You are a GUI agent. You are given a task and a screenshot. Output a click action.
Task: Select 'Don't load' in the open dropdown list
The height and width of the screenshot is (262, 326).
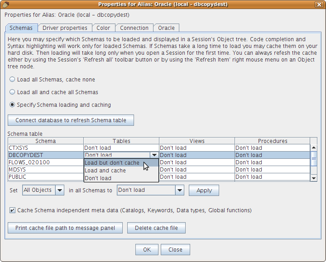(98, 178)
